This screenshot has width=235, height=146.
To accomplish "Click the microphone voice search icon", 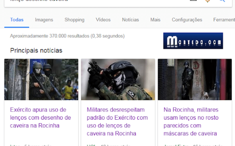I will click(208, 1).
